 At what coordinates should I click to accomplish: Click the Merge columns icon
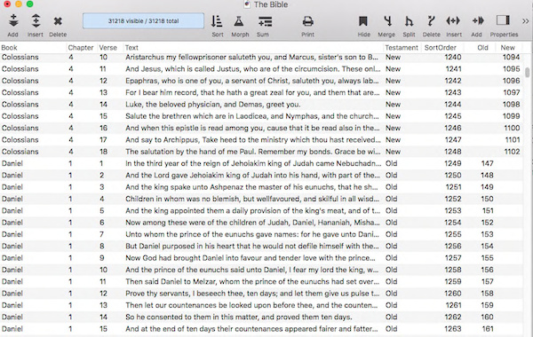pyautogui.click(x=387, y=21)
